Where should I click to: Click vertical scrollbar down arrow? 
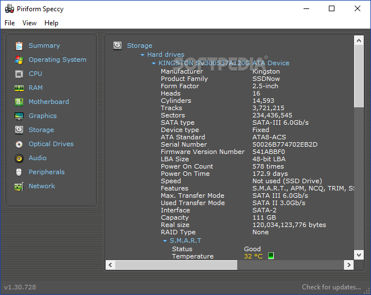tap(359, 255)
